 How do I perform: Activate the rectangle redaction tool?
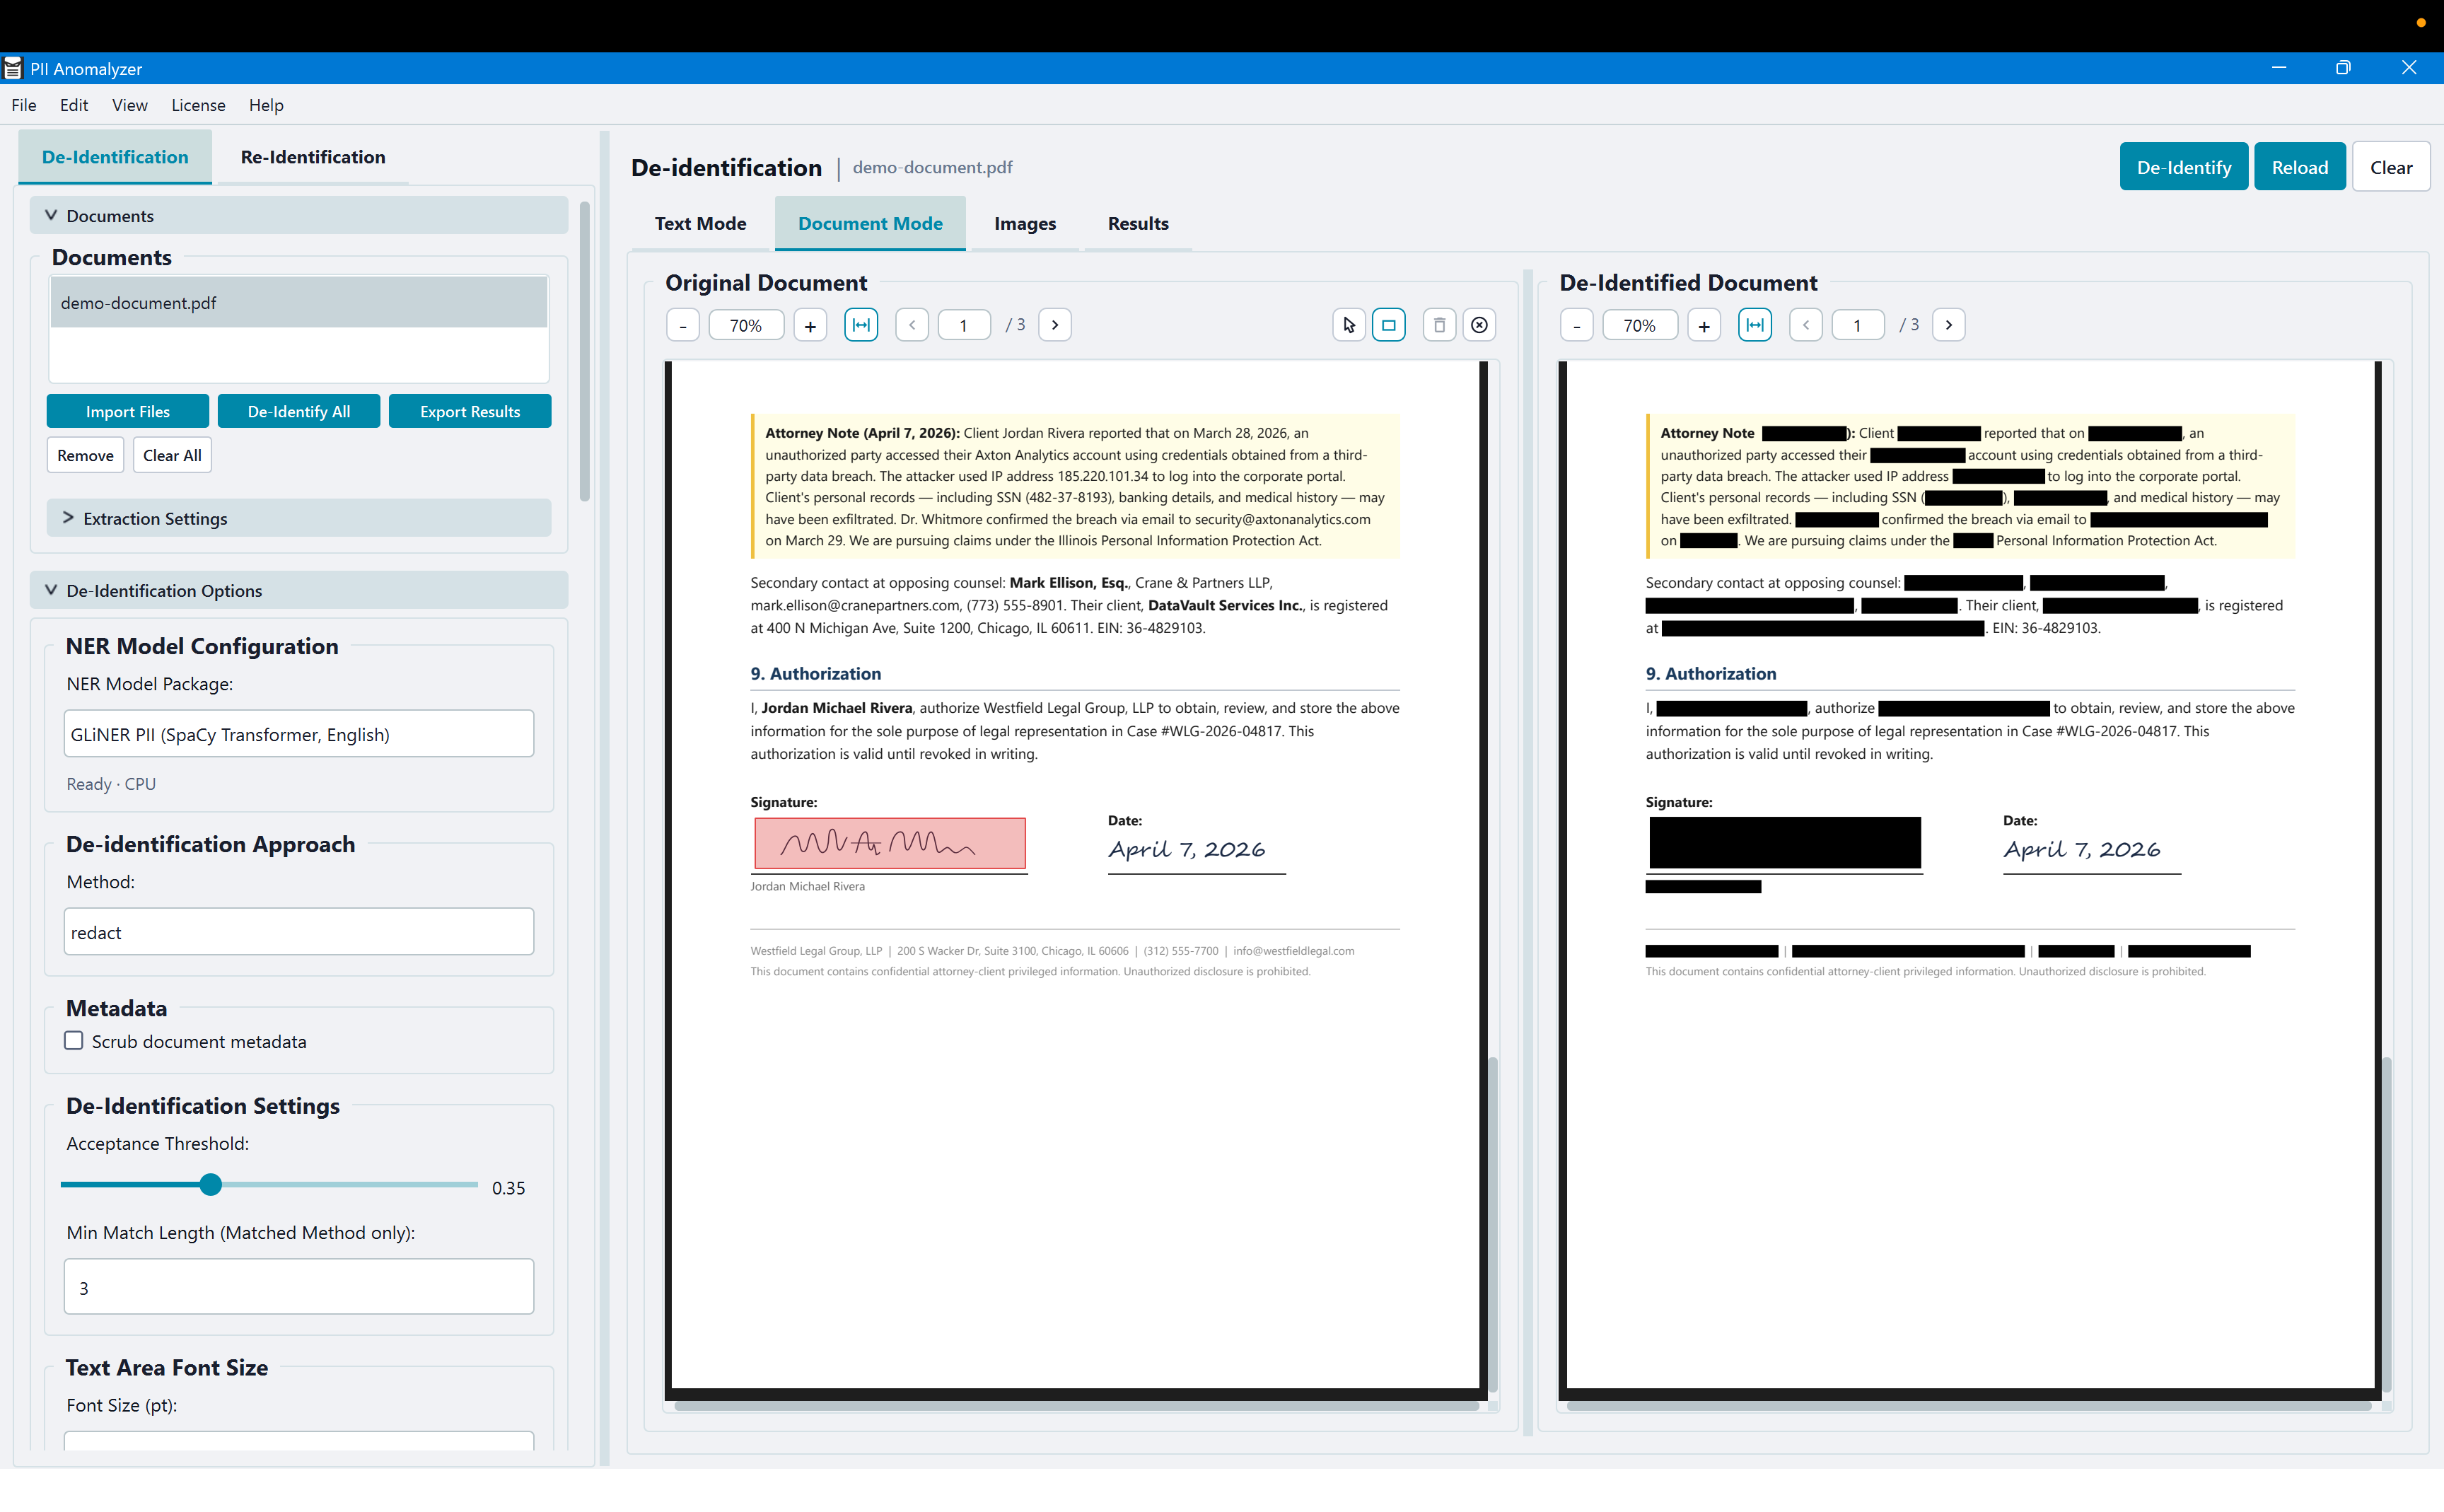1389,324
